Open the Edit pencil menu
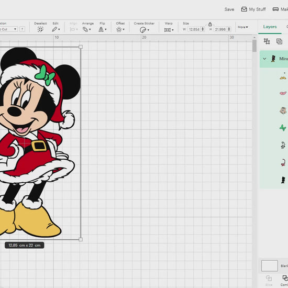This screenshot has width=288, height=288. tap(56, 29)
